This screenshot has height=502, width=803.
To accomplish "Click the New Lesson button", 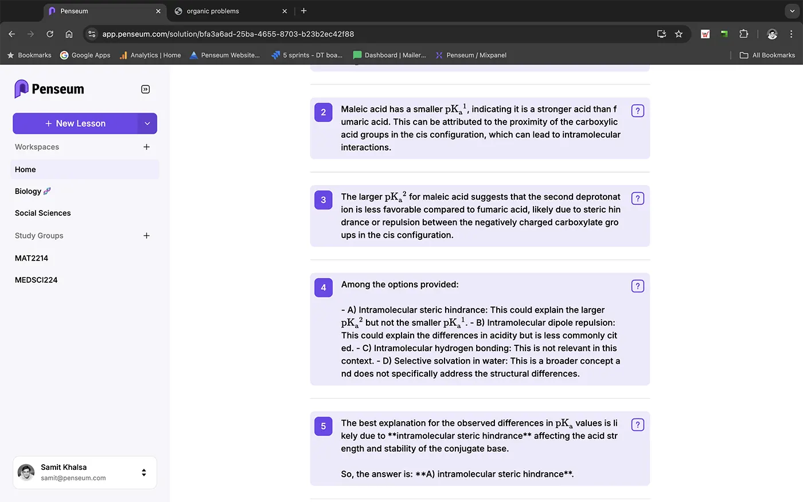I will (75, 123).
